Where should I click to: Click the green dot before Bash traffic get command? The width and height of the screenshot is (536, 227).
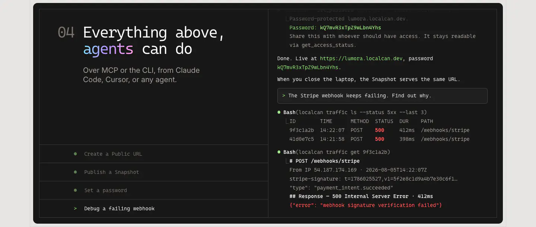(279, 152)
